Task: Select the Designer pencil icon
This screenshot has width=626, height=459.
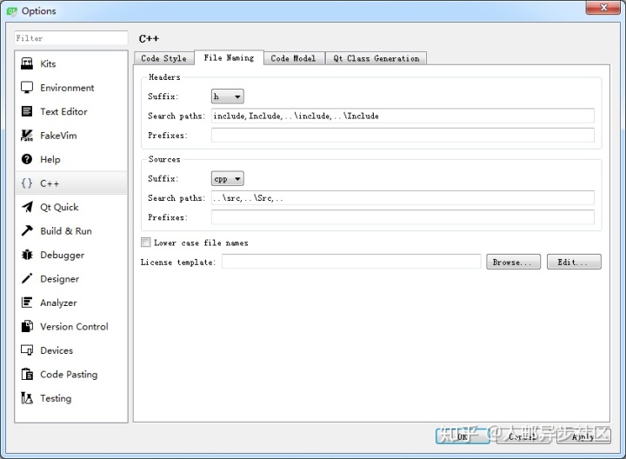Action: 27,278
